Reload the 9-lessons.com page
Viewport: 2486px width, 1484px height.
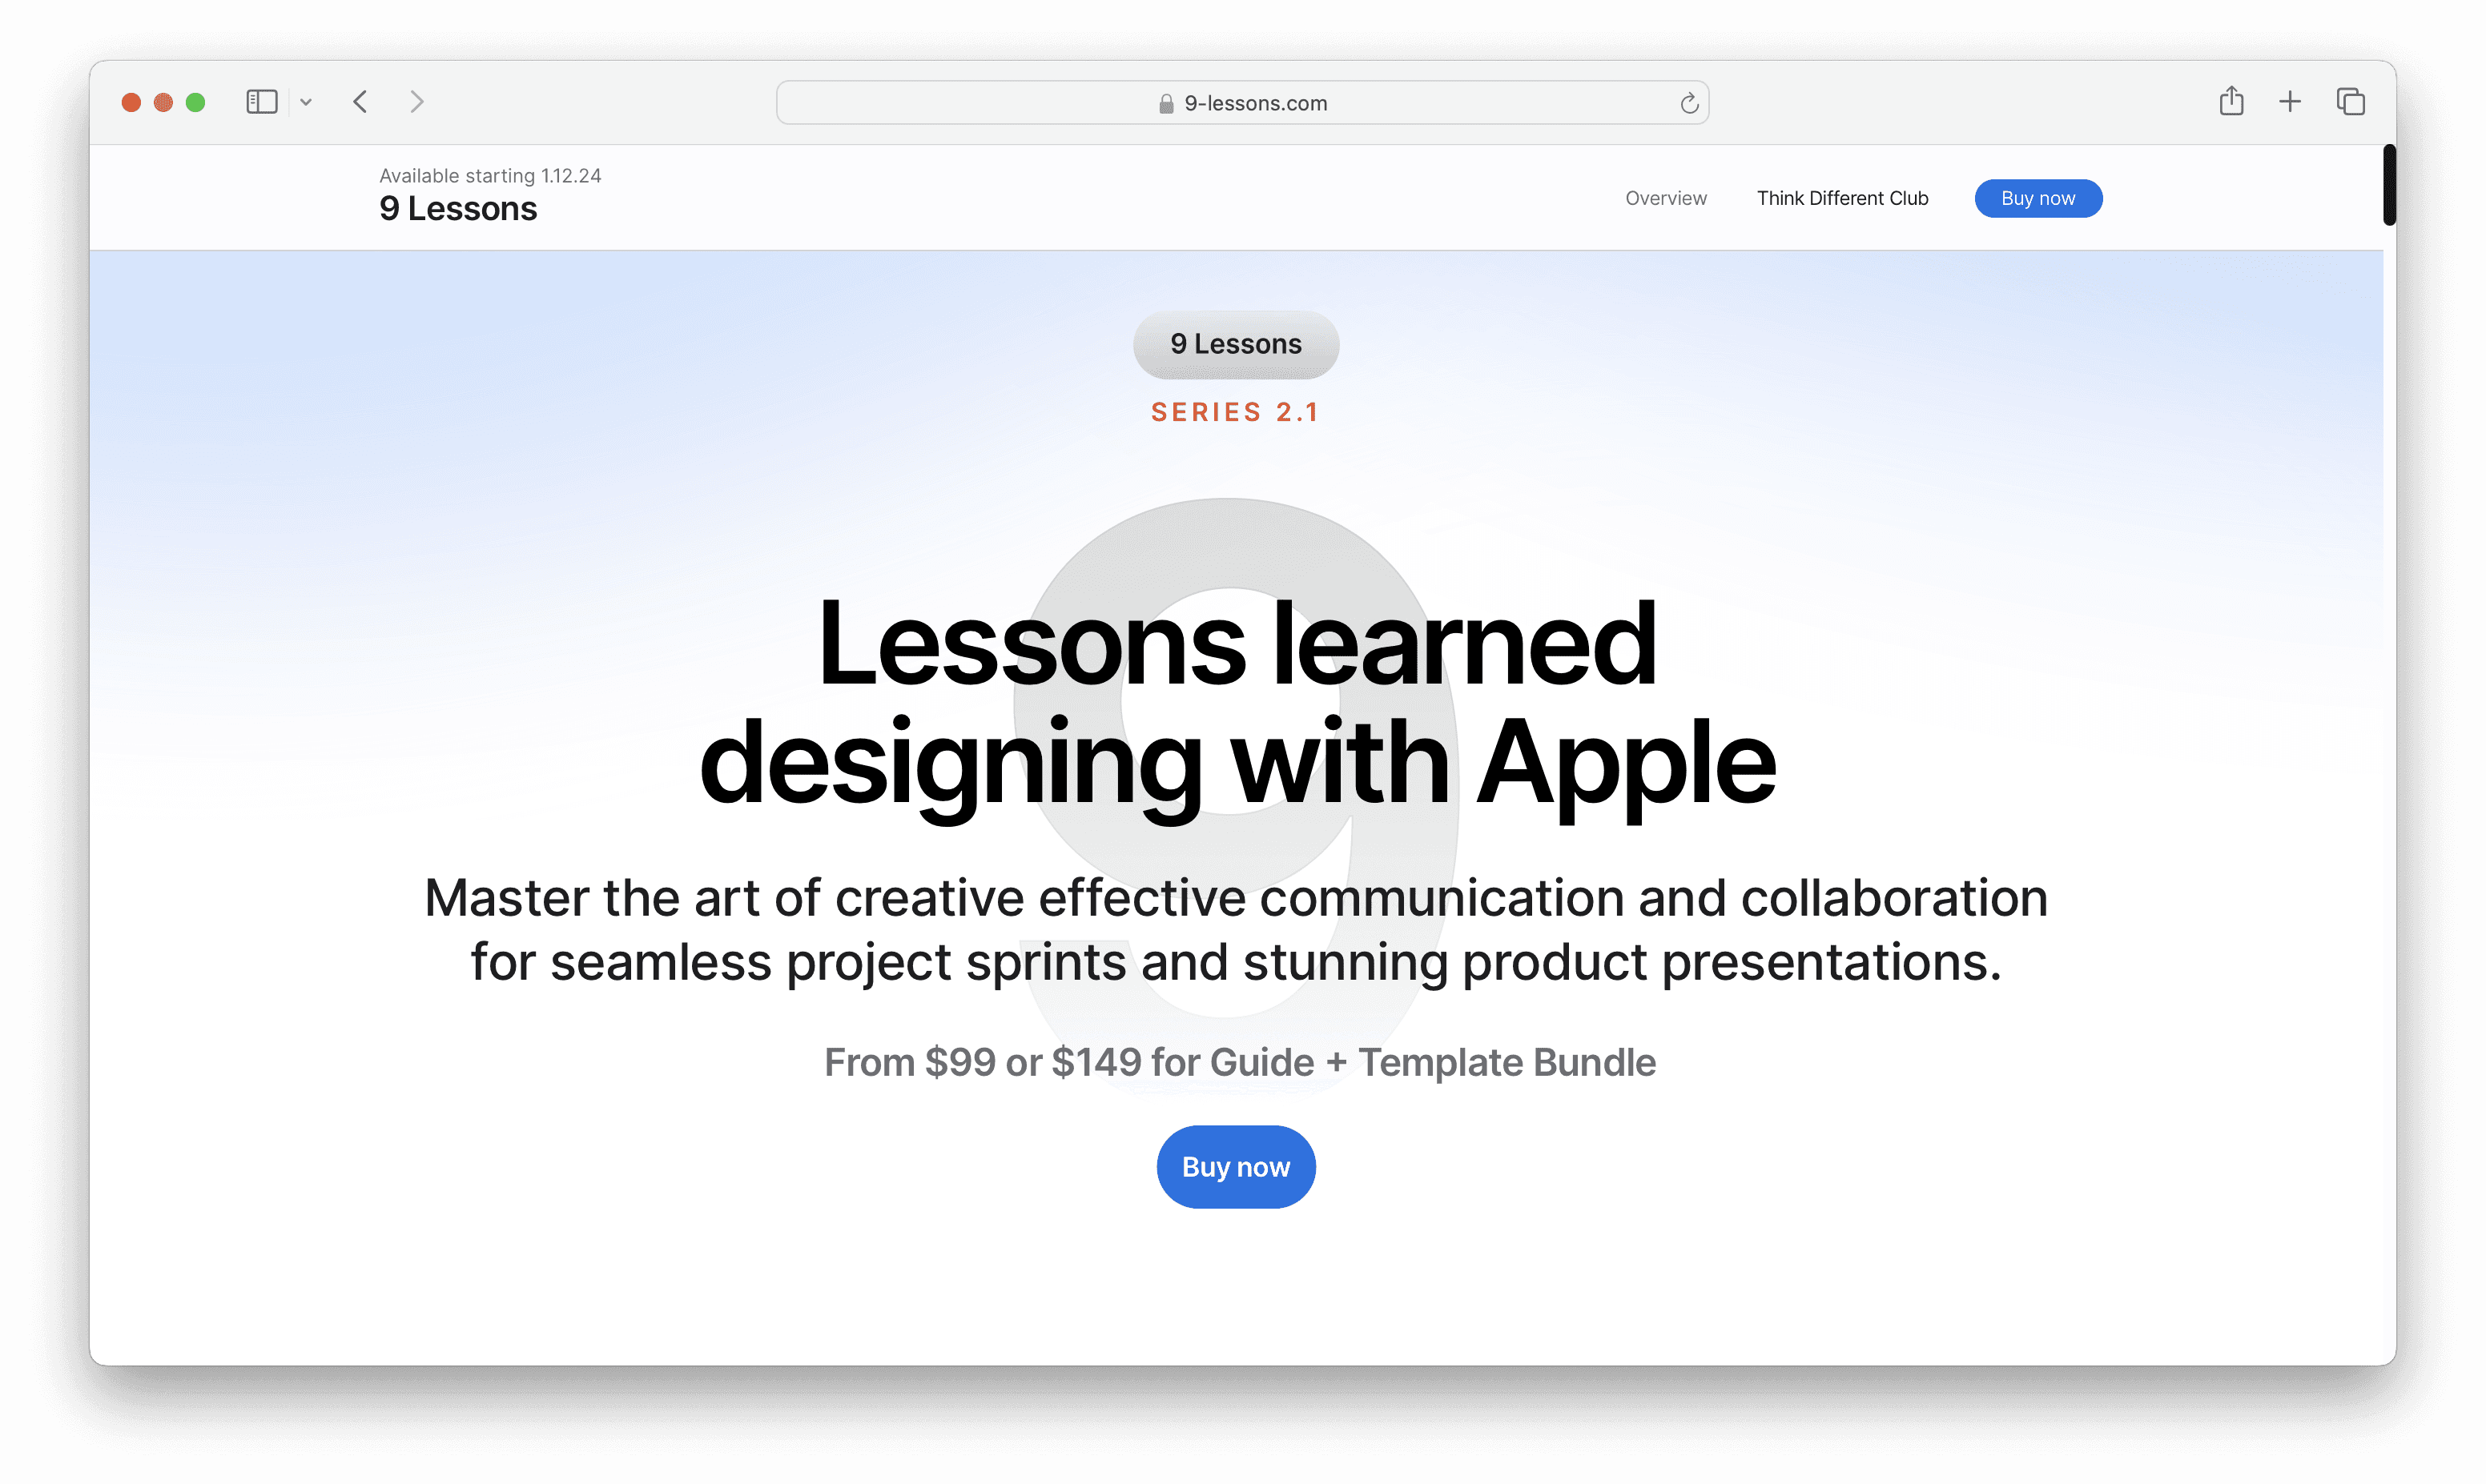coord(1688,103)
